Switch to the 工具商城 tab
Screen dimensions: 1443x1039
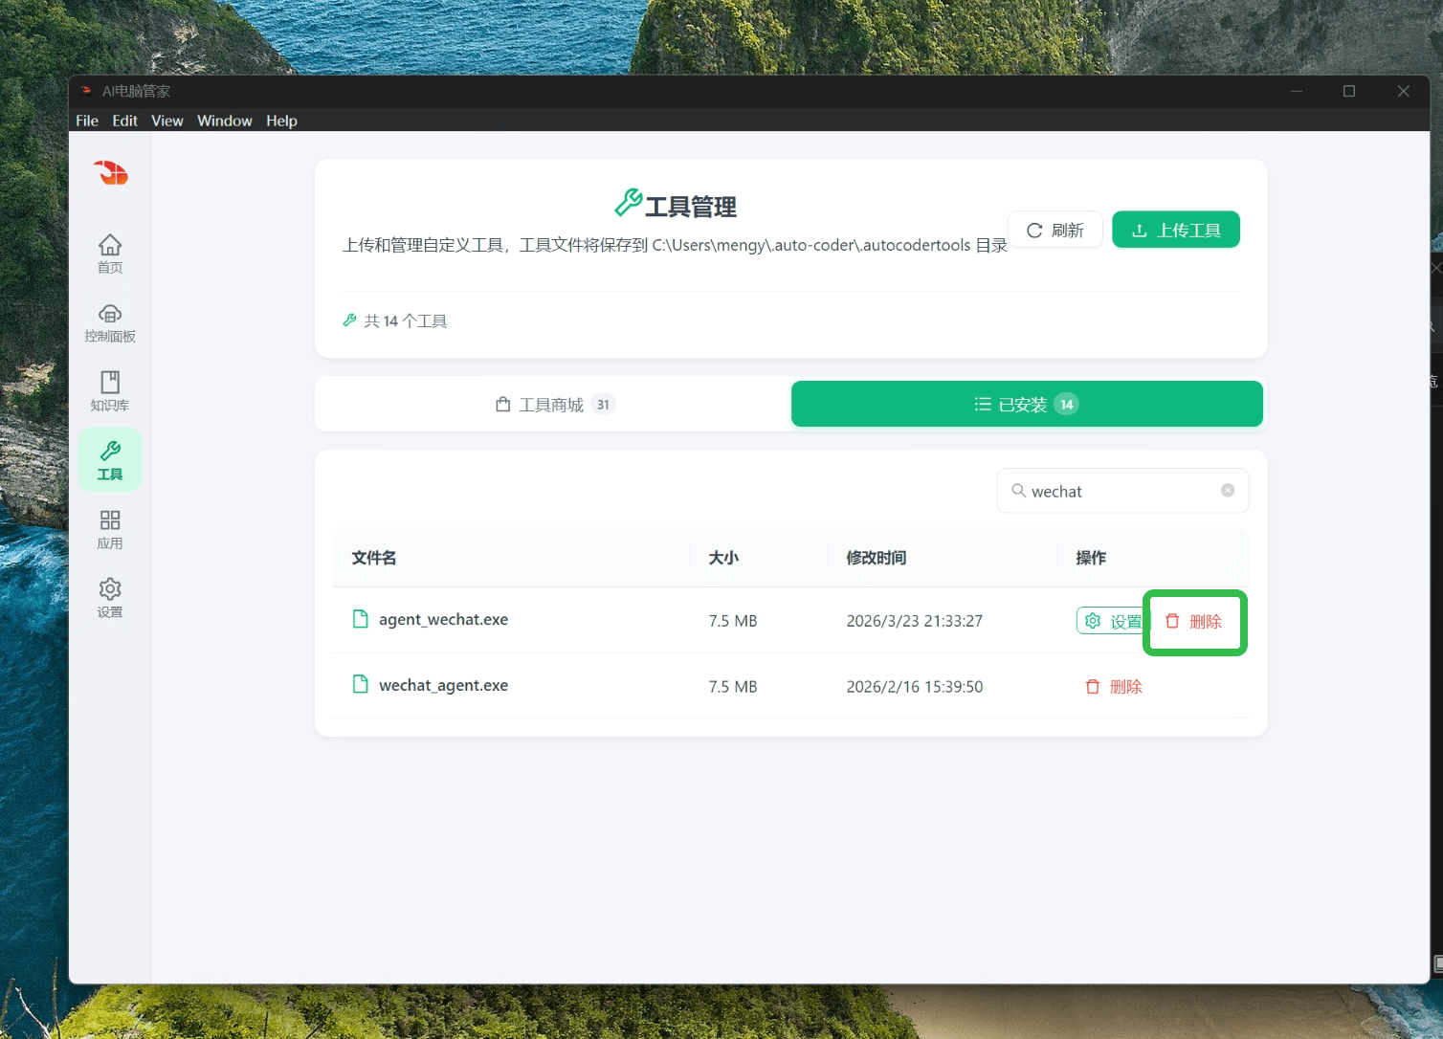[x=553, y=404]
